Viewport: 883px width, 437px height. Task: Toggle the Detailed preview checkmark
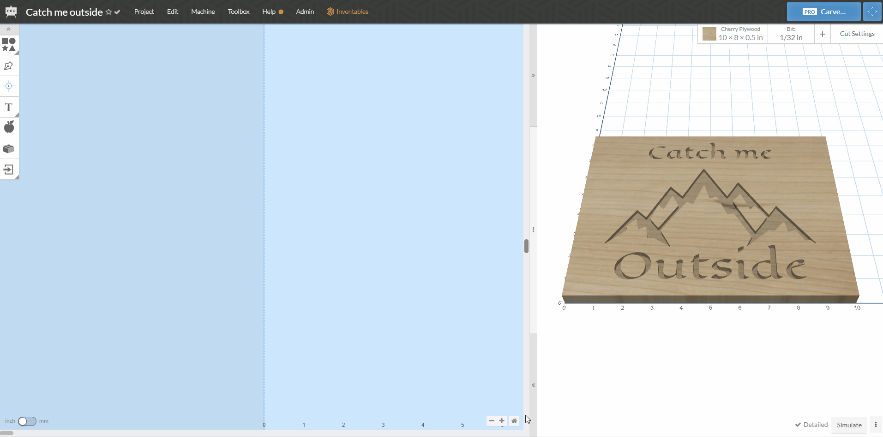point(811,425)
